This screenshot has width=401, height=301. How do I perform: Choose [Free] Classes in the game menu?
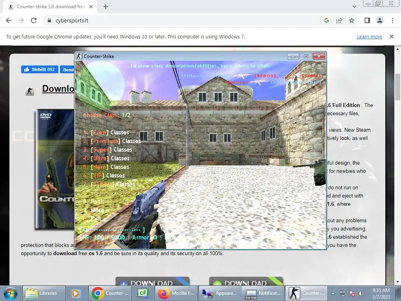pos(106,132)
